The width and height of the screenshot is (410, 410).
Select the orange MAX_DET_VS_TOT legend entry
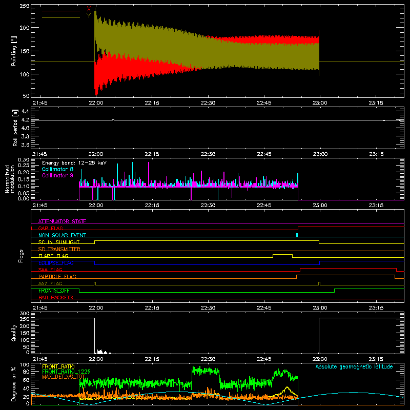(x=64, y=377)
